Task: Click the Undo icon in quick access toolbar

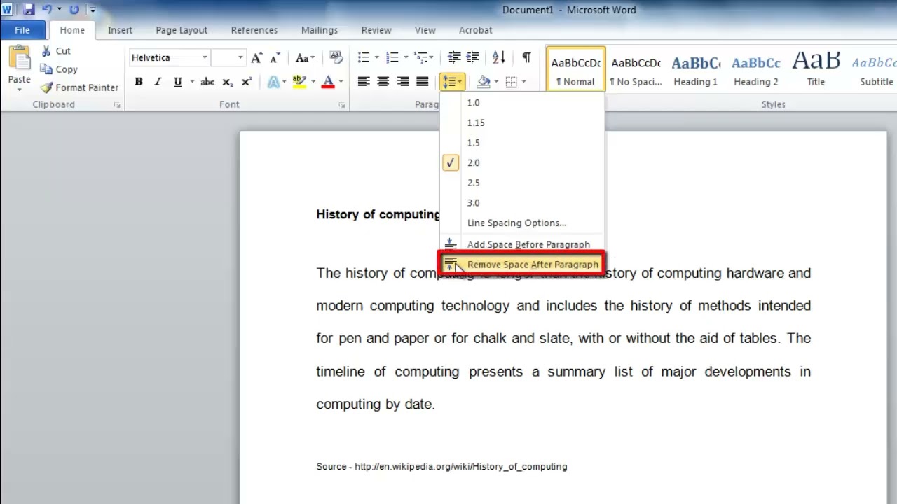Action: pyautogui.click(x=47, y=10)
